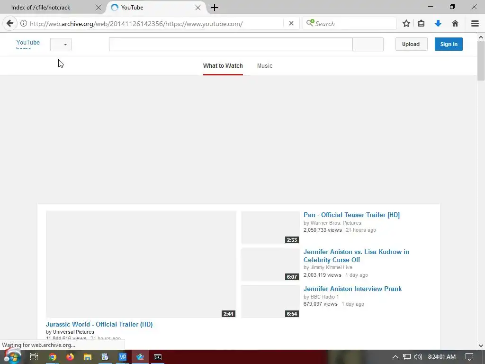Screen dimensions: 485x364
Task: Open File Explorer from the taskbar
Action: point(88,357)
